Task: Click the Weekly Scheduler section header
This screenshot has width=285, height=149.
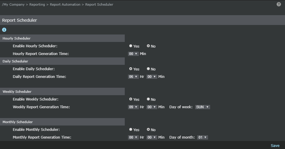Action: coord(62,92)
